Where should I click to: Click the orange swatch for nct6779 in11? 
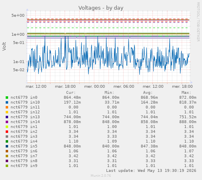7,107
